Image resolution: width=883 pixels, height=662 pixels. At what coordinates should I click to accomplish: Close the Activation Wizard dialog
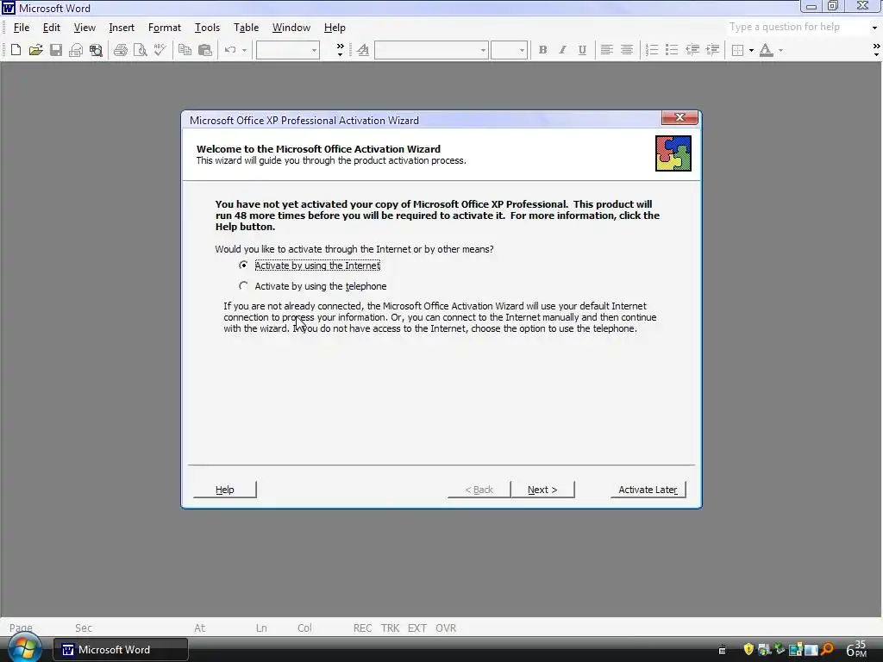(679, 117)
